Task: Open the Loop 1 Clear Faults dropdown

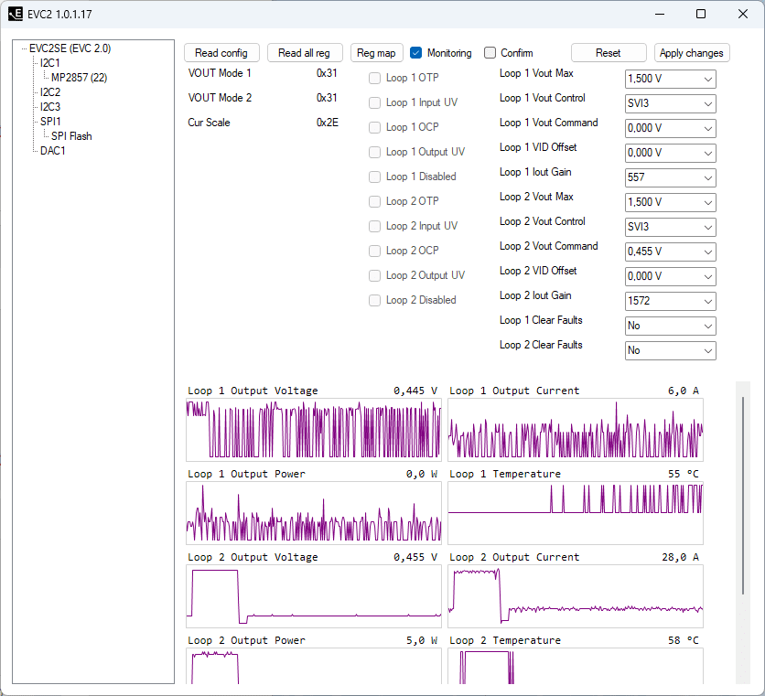Action: tap(671, 327)
